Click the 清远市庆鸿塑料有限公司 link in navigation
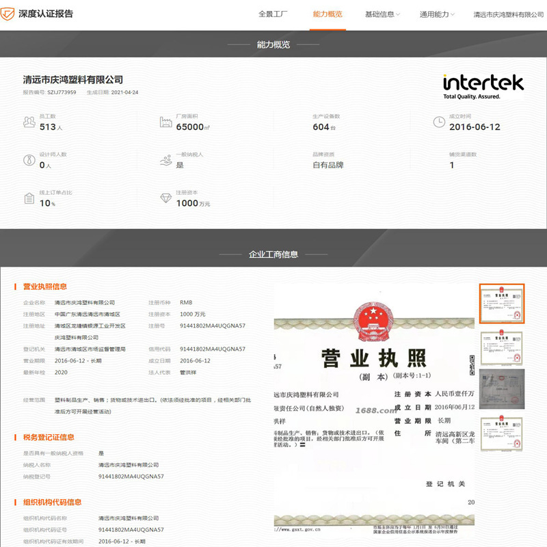The height and width of the screenshot is (547, 547). click(x=508, y=14)
